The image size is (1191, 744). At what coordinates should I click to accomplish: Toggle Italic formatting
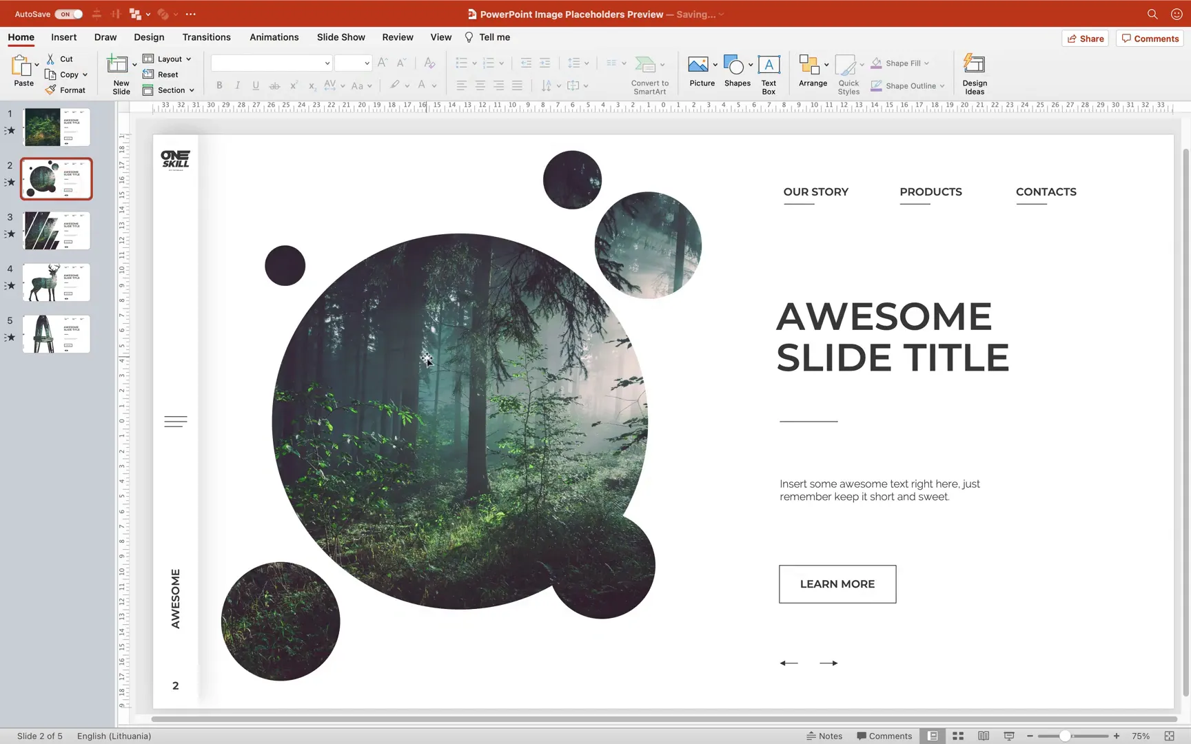[x=237, y=85]
